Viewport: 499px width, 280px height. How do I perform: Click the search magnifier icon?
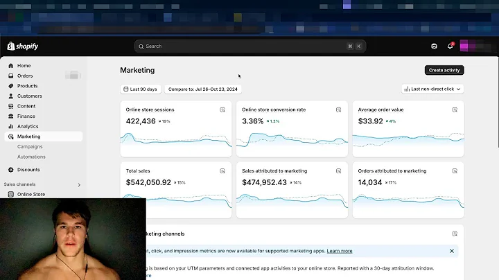[141, 46]
